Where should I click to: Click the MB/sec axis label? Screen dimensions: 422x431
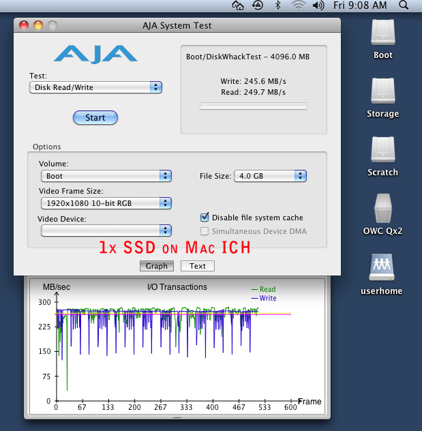pos(57,287)
